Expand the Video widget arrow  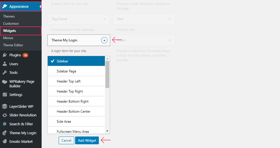pyautogui.click(x=170, y=40)
